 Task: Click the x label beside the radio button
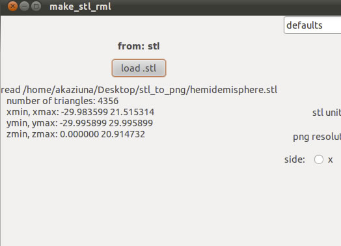click(x=331, y=160)
